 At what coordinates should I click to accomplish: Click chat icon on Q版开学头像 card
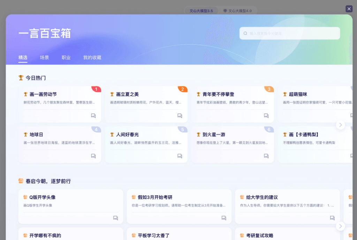[115, 218]
